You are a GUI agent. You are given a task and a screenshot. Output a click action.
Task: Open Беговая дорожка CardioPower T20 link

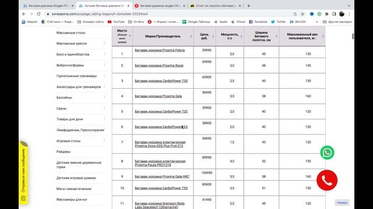[161, 111]
